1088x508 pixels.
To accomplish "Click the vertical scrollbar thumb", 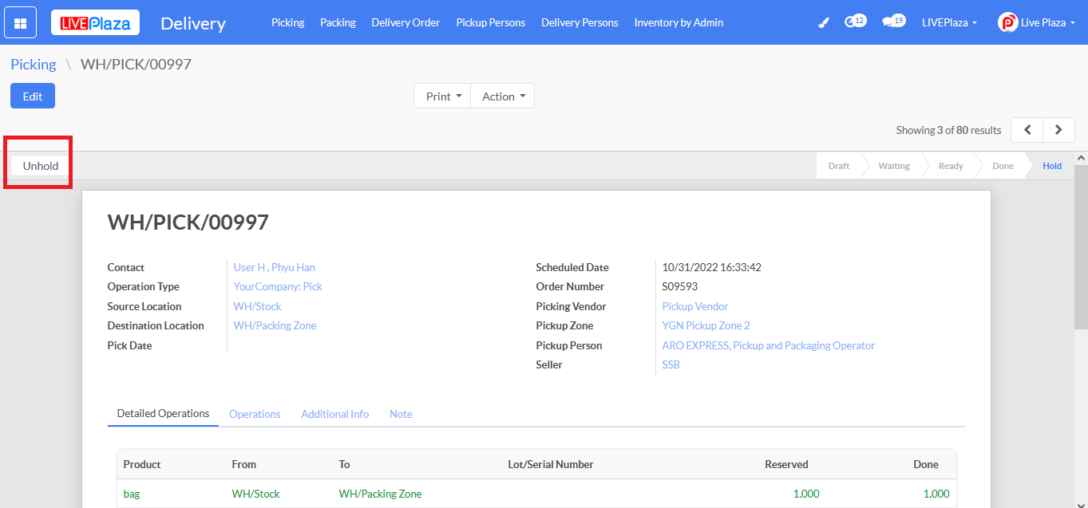I will (1081, 247).
